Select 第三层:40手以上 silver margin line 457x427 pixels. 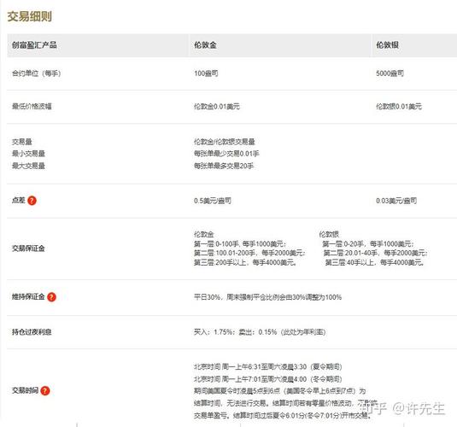(374, 263)
